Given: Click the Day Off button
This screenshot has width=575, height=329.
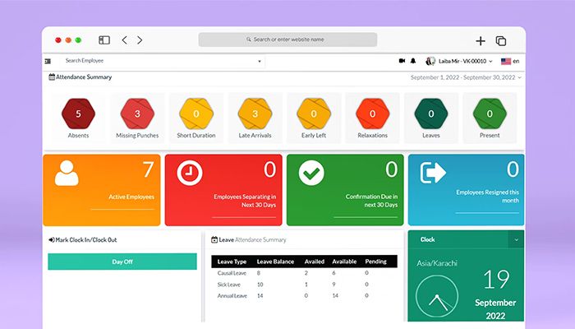Looking at the screenshot, I should click(122, 262).
